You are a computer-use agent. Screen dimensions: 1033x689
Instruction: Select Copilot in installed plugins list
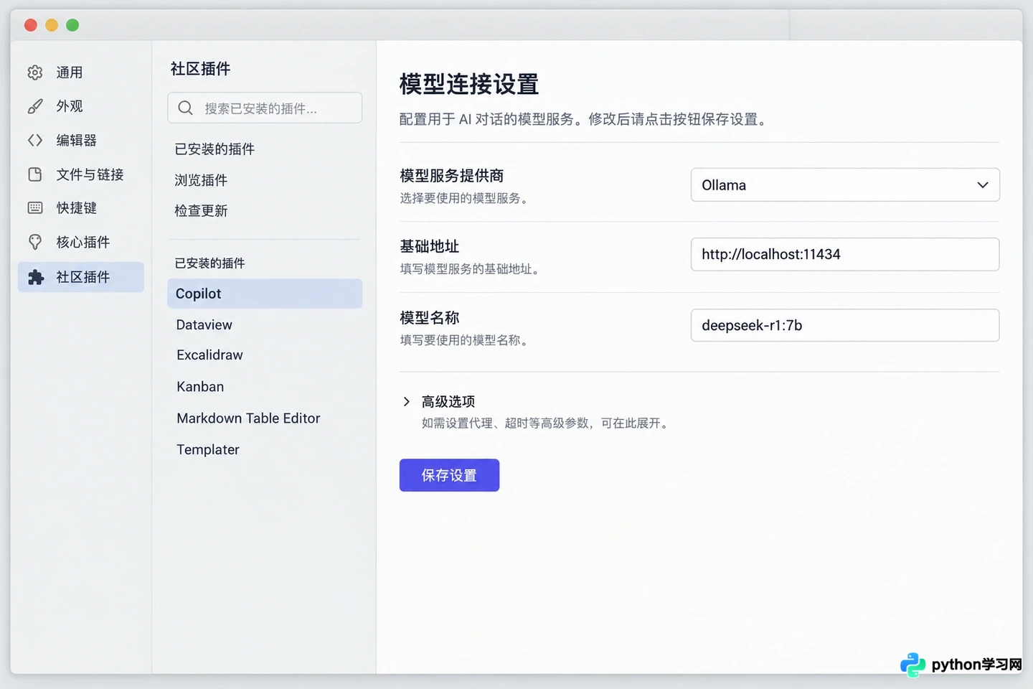[265, 294]
